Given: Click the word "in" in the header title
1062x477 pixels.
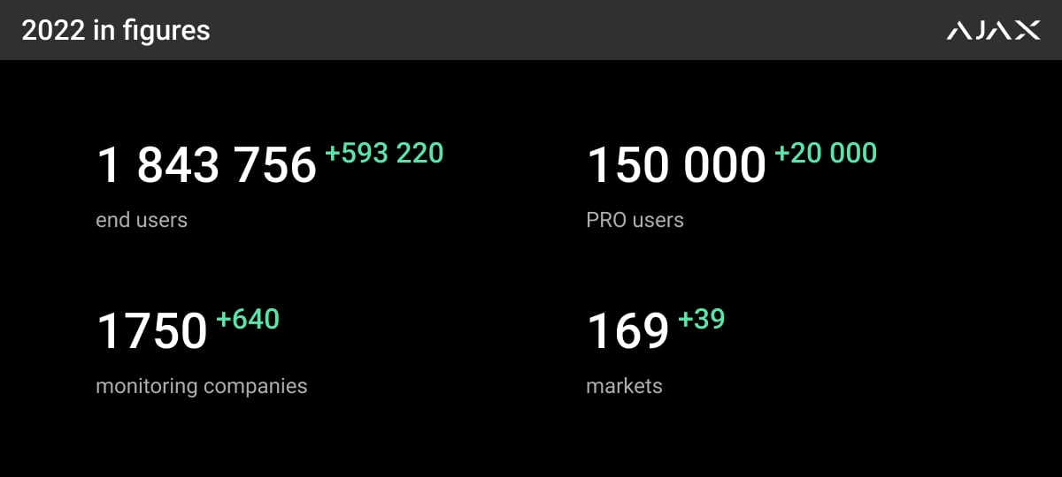Looking at the screenshot, I should point(100,31).
